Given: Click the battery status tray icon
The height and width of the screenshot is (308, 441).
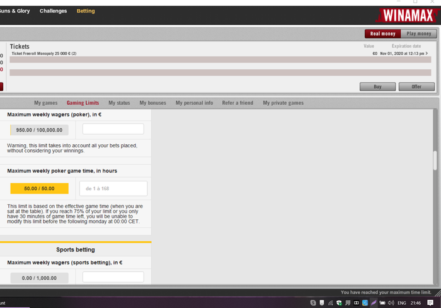Looking at the screenshot, I should tap(382, 303).
